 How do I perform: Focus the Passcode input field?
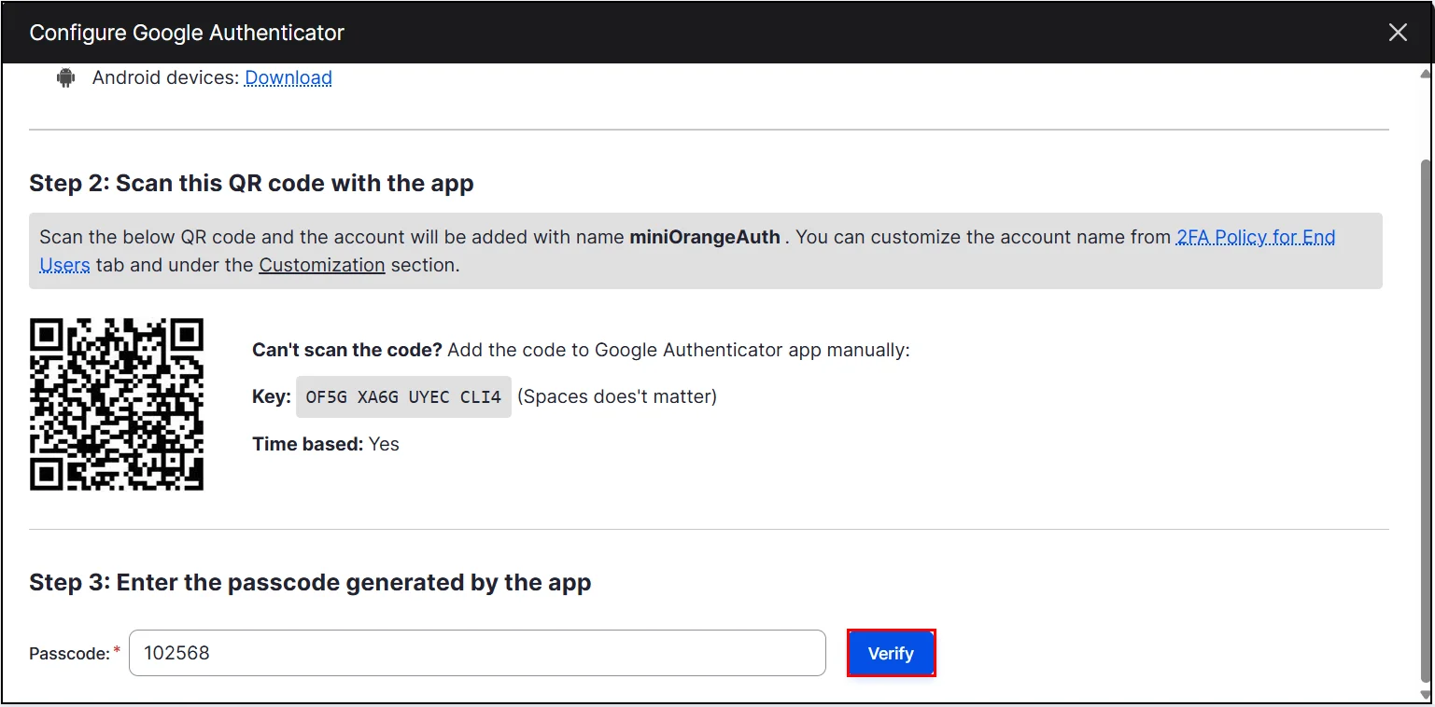[x=477, y=653]
